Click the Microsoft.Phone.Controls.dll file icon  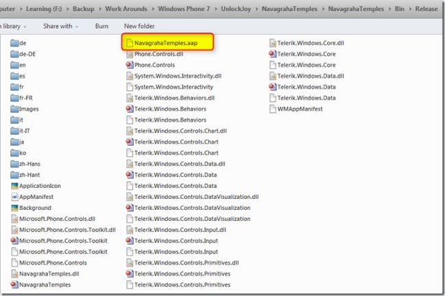tap(14, 219)
